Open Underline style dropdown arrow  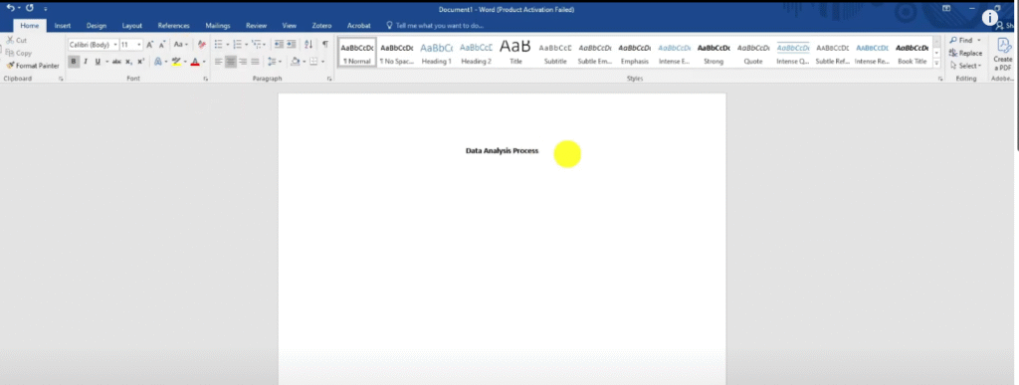(x=106, y=62)
